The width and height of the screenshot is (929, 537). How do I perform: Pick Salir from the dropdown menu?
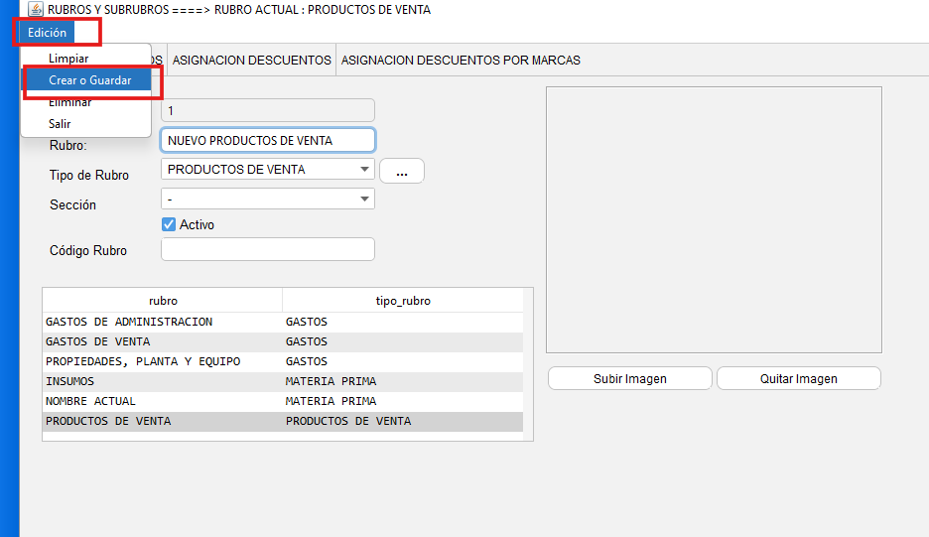coord(60,124)
